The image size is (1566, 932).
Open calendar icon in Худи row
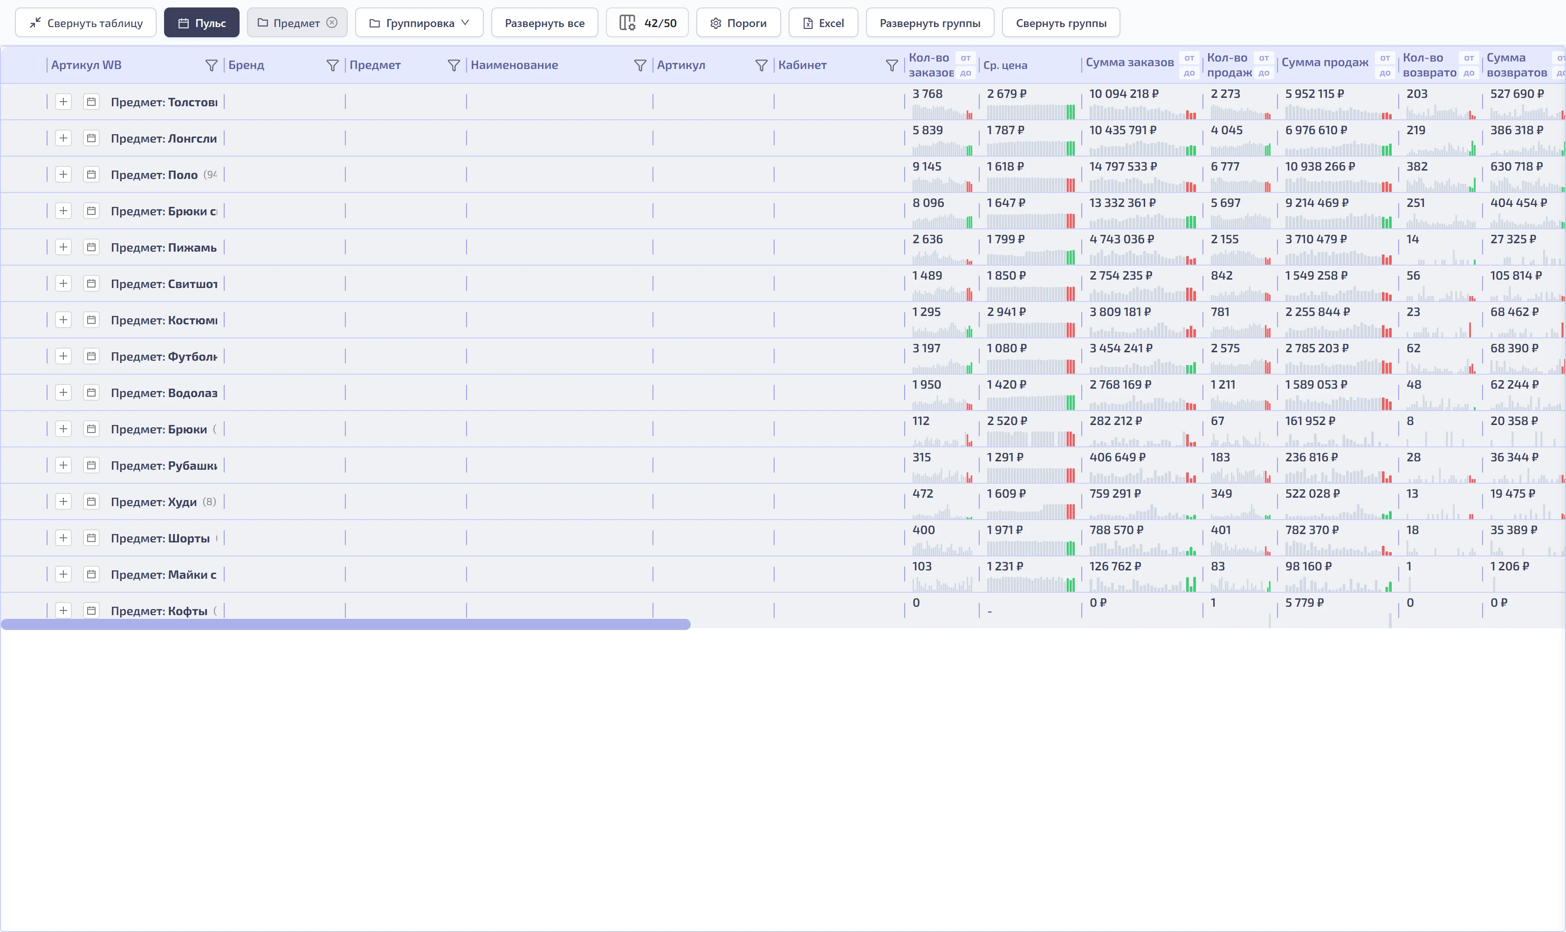coord(91,502)
